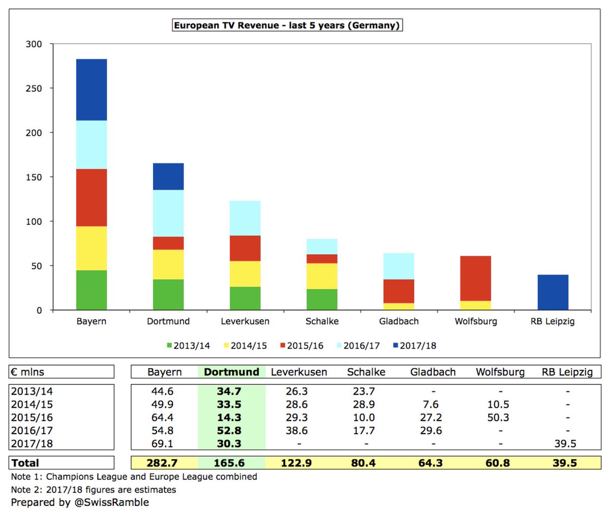Click the 300 y-axis label
The height and width of the screenshot is (511, 610).
pos(34,44)
